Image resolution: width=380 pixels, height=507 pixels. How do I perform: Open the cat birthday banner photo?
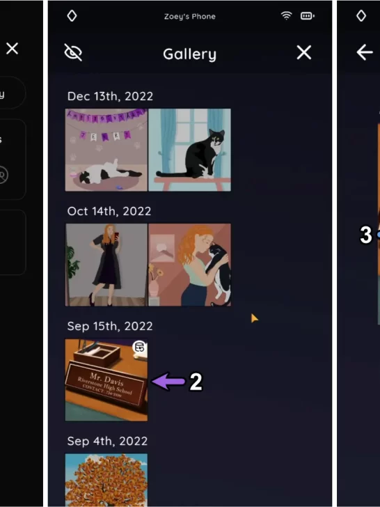106,150
